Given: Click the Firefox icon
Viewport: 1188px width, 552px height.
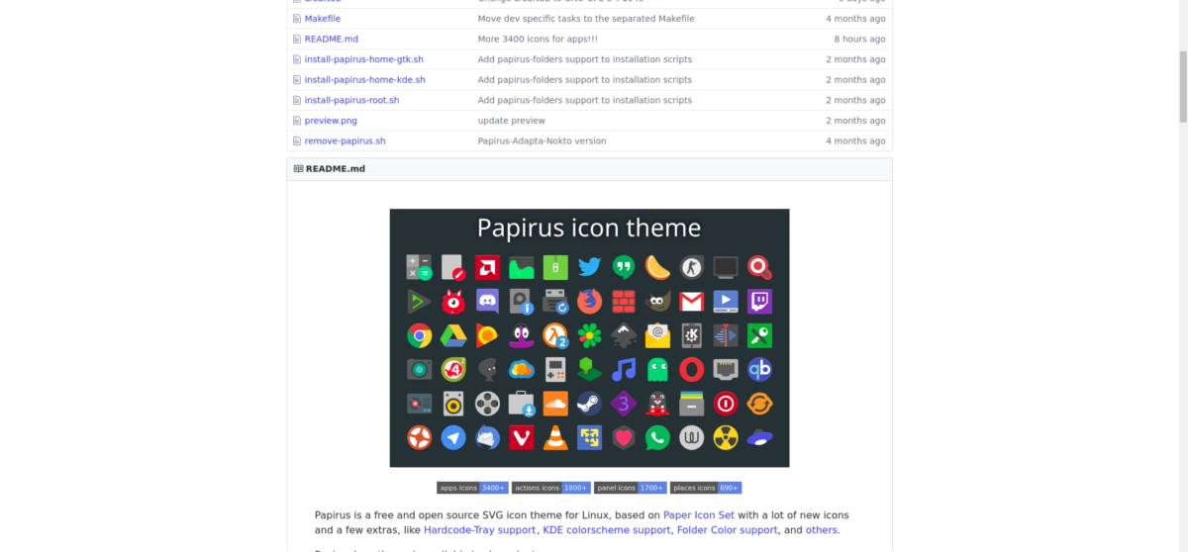Looking at the screenshot, I should tap(589, 301).
